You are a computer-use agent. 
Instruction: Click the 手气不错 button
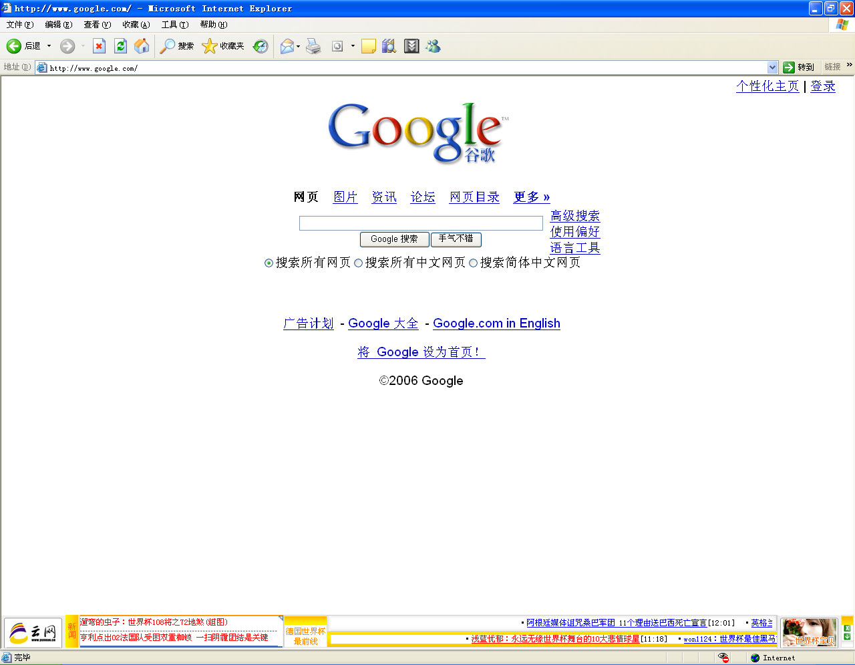click(x=456, y=239)
